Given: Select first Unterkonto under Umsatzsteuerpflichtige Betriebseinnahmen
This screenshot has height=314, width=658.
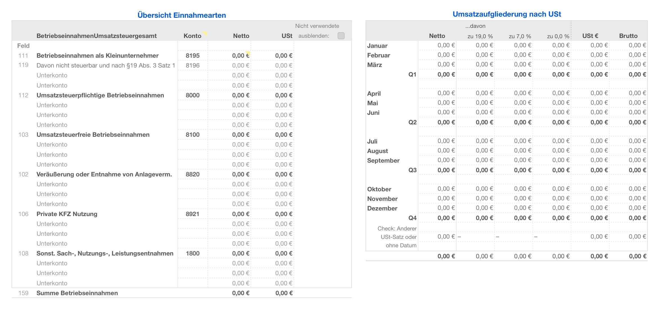Looking at the screenshot, I should (x=52, y=105).
